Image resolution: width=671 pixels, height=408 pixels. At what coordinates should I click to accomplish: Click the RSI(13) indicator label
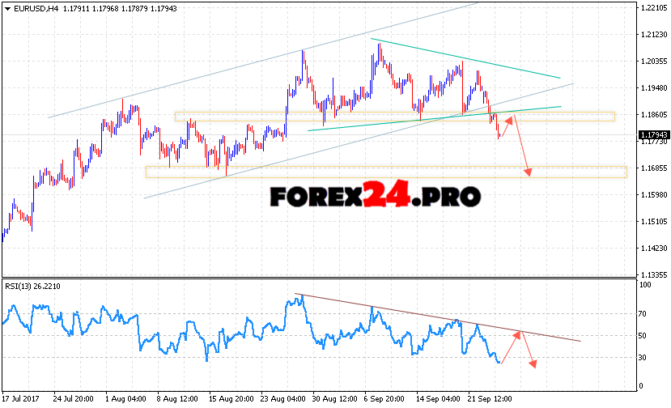22,286
